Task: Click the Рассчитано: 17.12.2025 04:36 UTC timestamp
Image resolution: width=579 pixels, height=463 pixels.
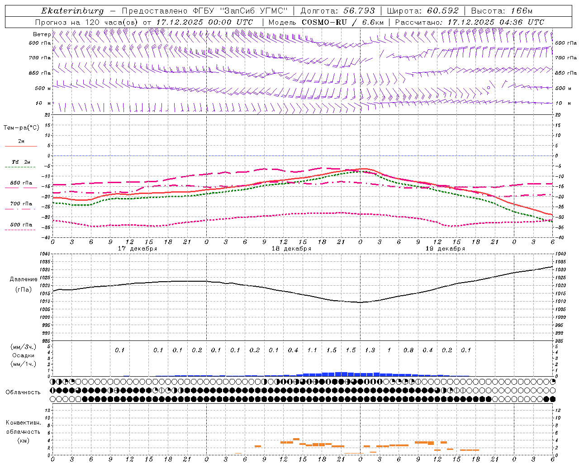Action: [470, 22]
